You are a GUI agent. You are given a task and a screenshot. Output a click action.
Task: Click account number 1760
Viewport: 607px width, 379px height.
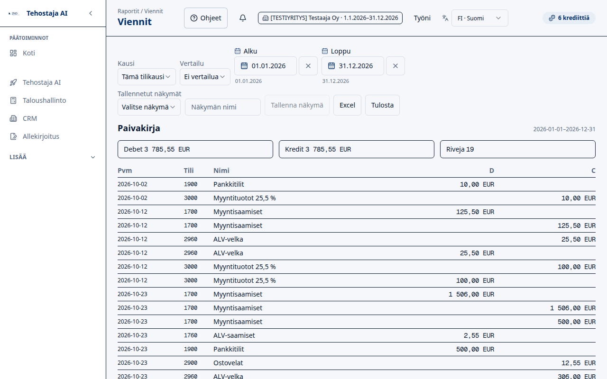pos(191,335)
